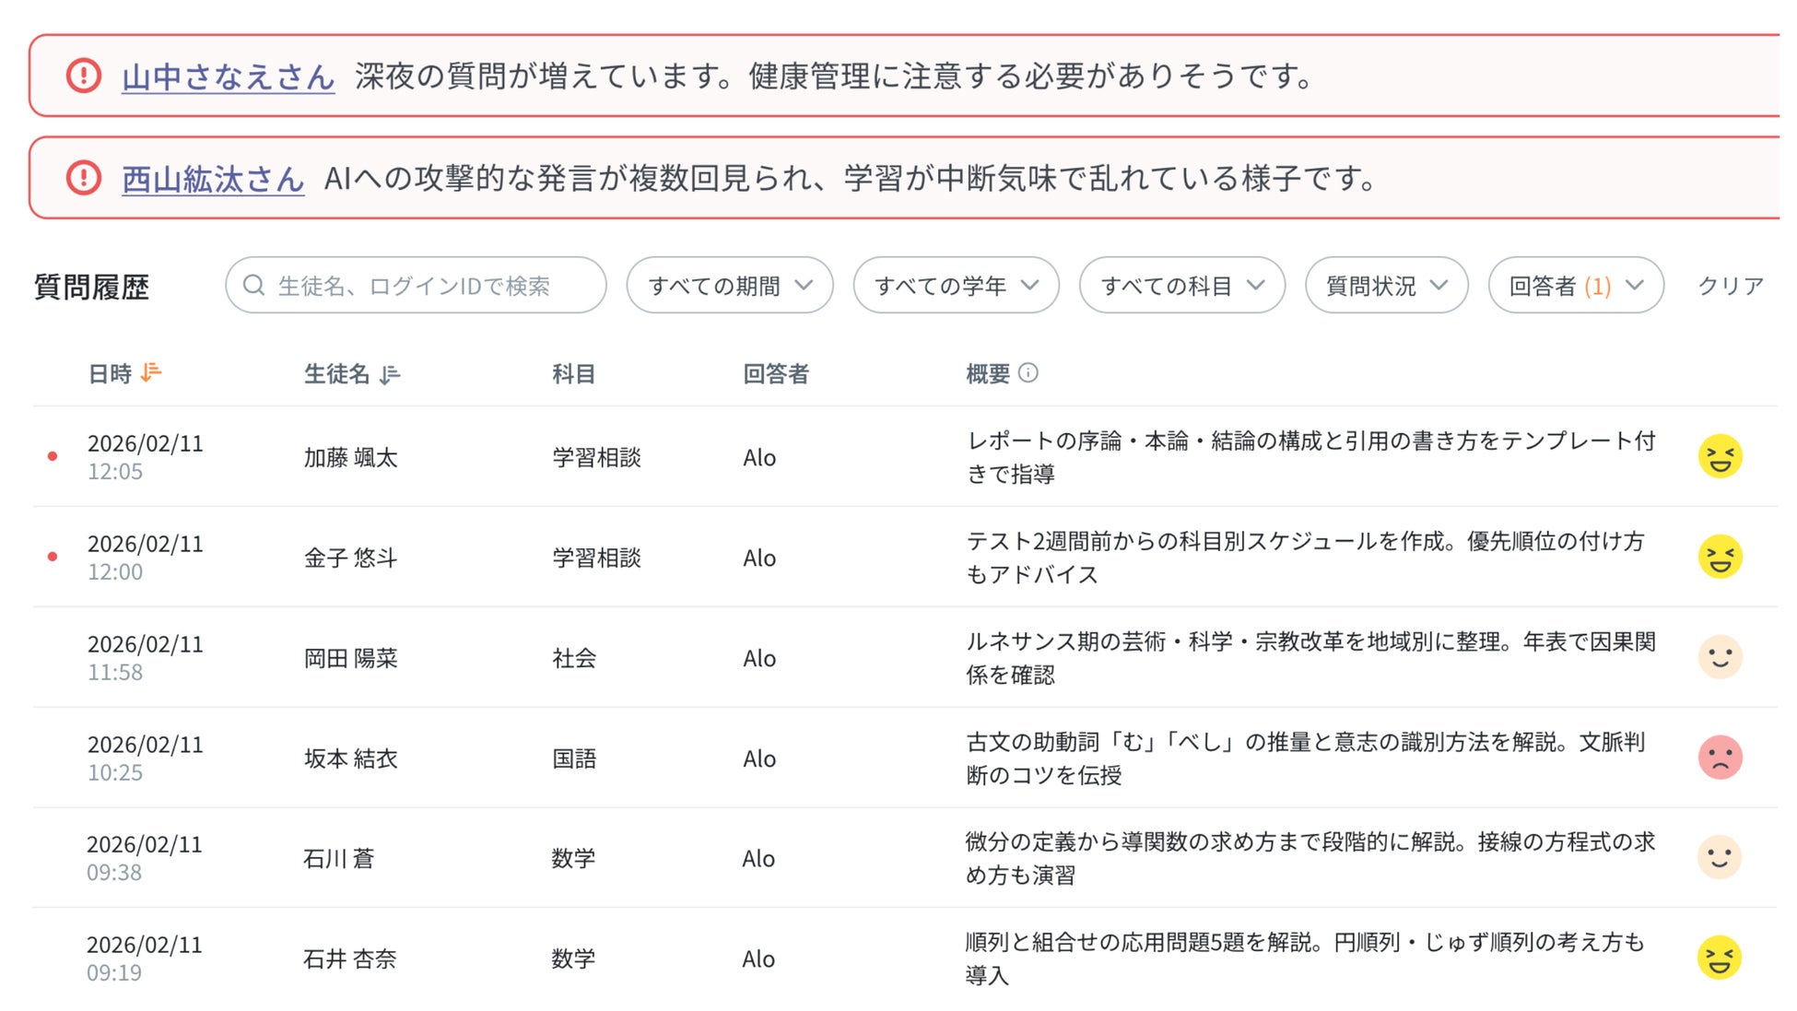The image size is (1797, 1011).
Task: Click the クリア button to reset filters
Action: (1730, 286)
